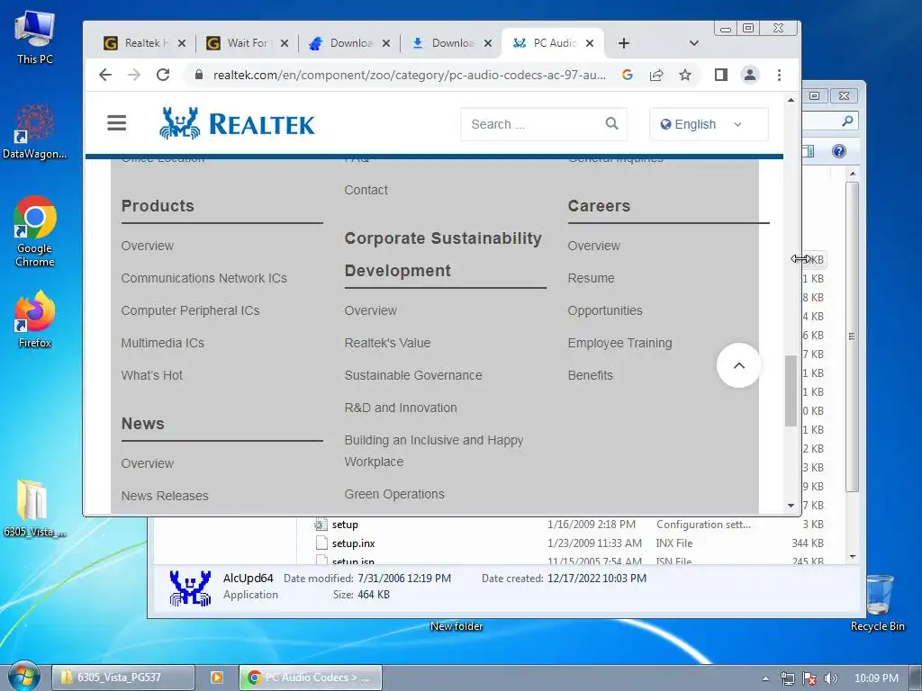Click Communications Network ICs link
The image size is (922, 691).
[x=204, y=278]
